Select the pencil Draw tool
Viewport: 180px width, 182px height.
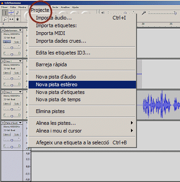18,13
